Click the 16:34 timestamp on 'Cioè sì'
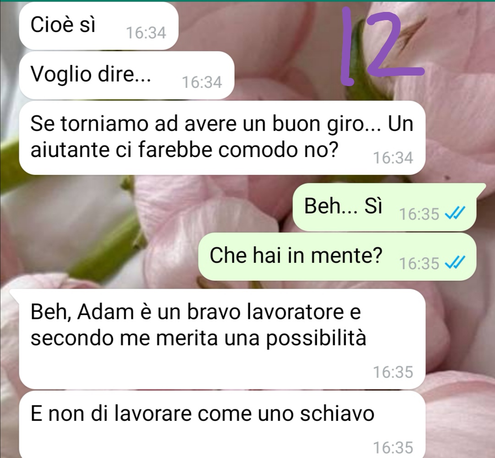Viewport: 495px width, 458px height. (x=146, y=33)
